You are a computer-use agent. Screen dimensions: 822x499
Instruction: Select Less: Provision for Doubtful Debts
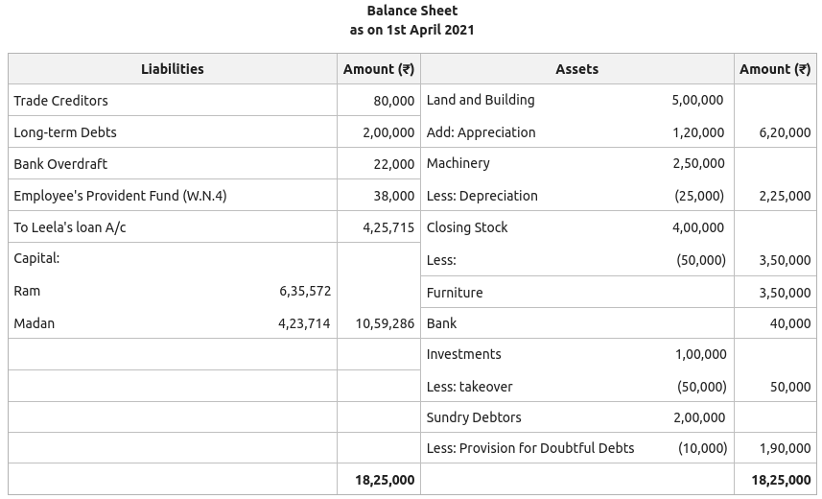(530, 448)
